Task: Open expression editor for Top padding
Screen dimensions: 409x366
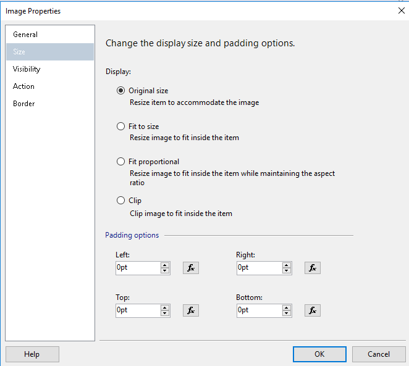Action: point(191,310)
